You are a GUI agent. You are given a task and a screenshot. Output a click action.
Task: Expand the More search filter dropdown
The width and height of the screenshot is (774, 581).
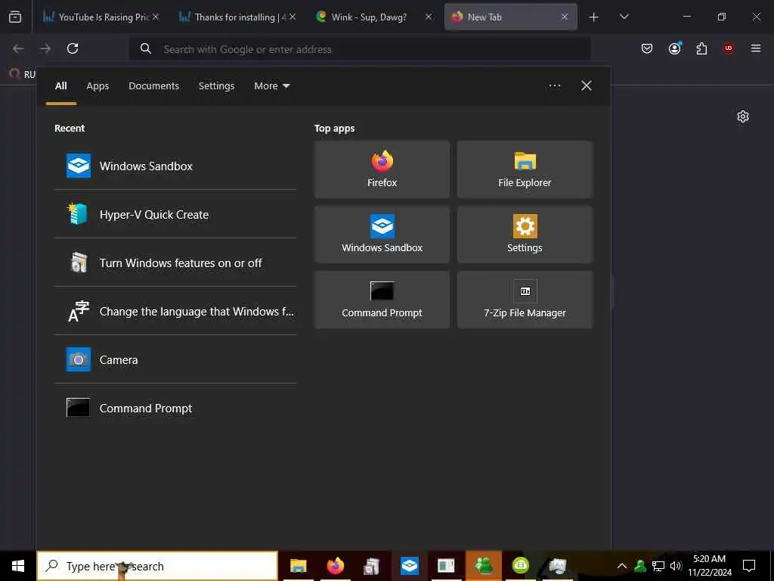(x=272, y=86)
